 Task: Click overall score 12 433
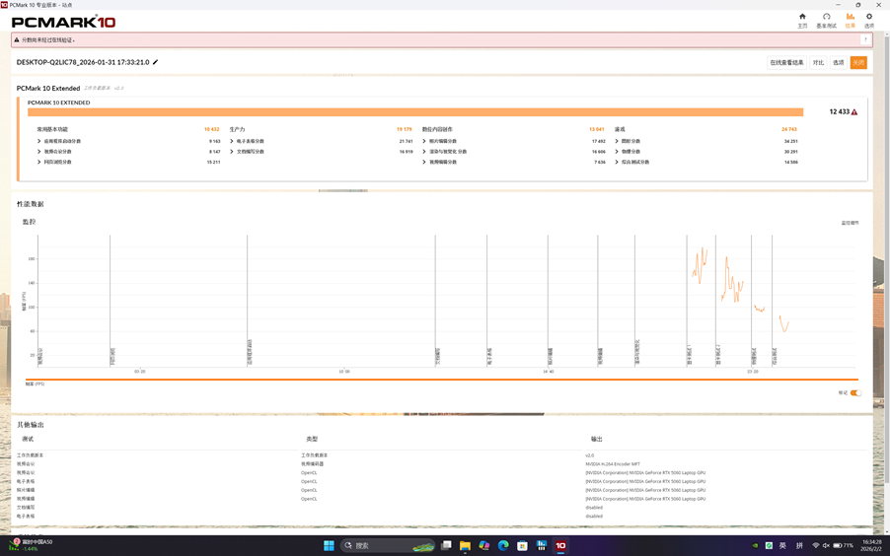click(x=839, y=111)
